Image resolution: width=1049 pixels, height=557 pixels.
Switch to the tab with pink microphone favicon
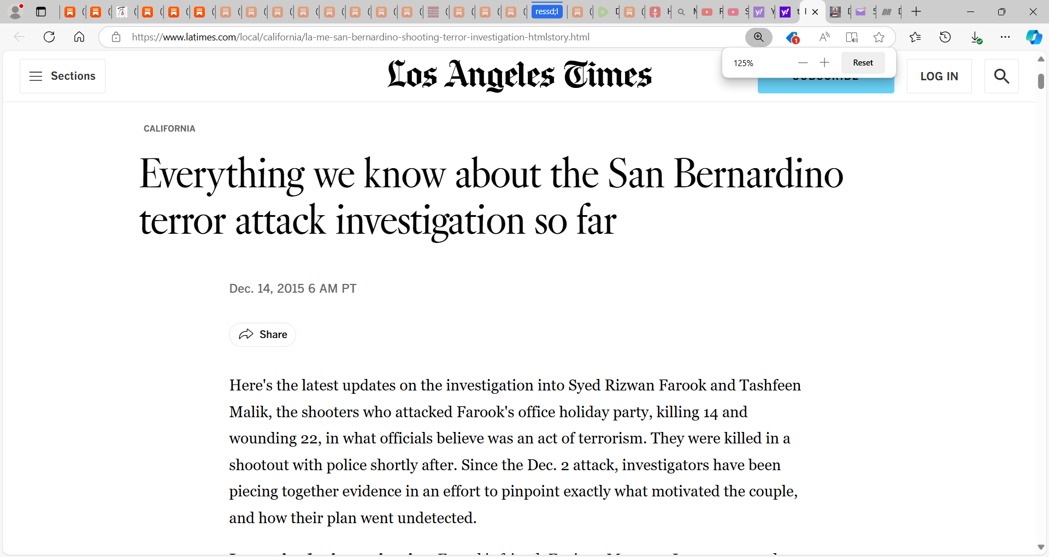pyautogui.click(x=656, y=11)
